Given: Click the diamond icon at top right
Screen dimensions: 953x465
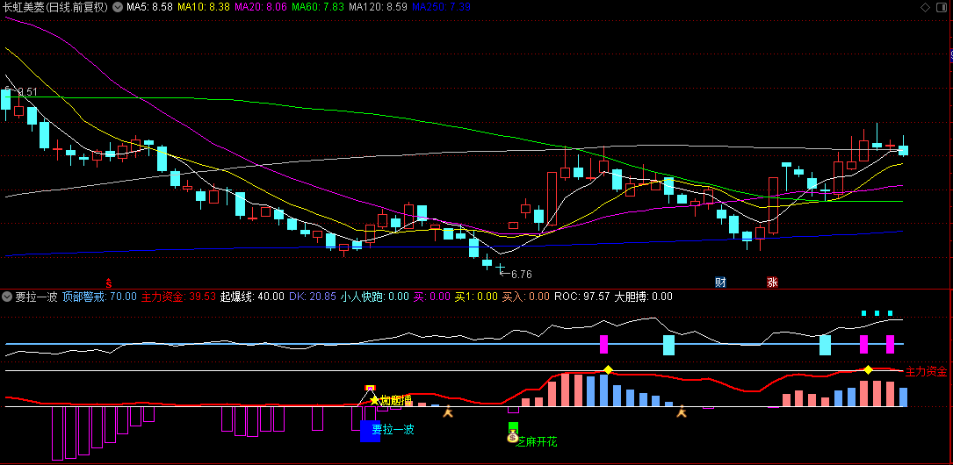Looking at the screenshot, I should coord(924,7).
